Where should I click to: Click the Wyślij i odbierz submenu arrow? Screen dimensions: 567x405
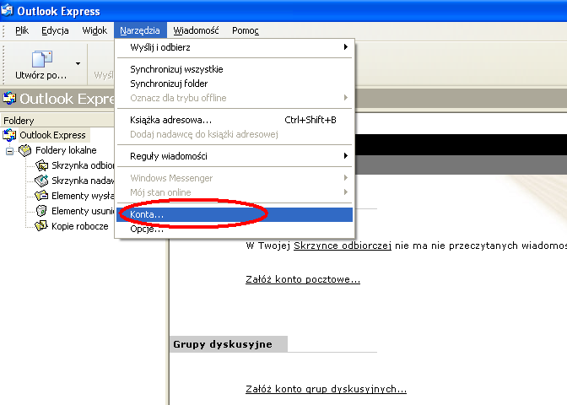point(346,47)
